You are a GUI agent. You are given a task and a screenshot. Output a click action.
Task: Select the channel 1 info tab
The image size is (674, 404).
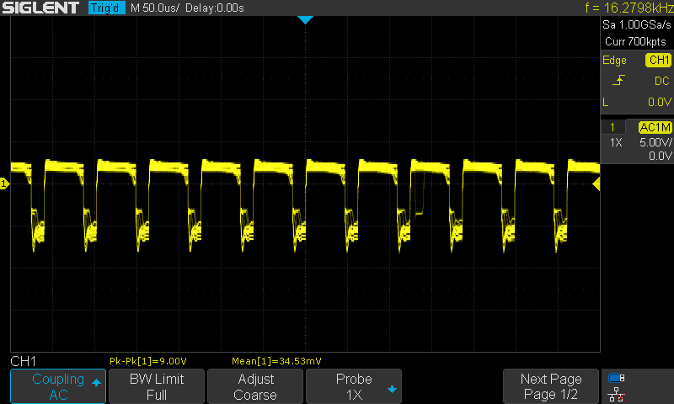612,127
